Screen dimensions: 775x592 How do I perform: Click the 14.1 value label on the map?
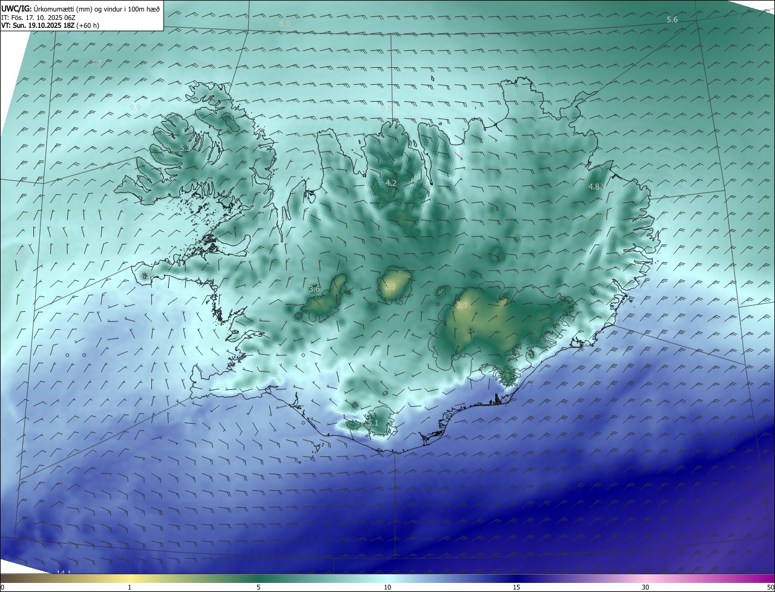[64, 573]
